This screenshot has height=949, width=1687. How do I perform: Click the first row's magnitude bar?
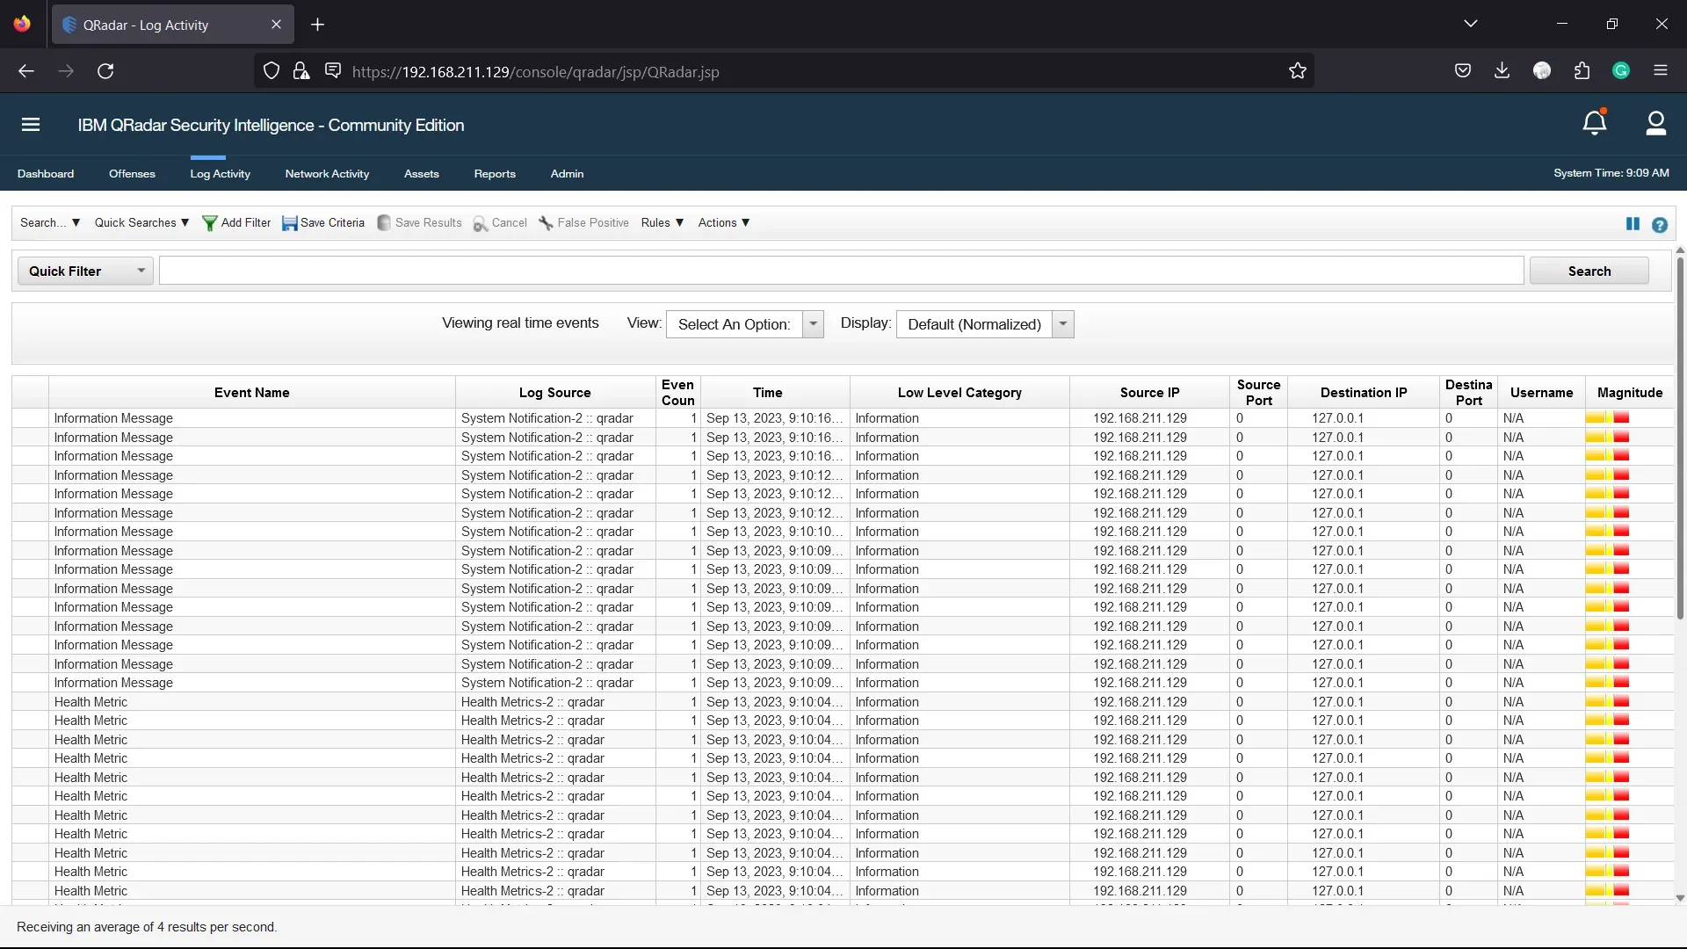(1607, 418)
